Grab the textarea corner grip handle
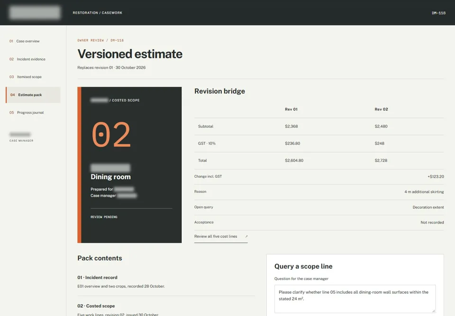455x316 pixels. [434, 311]
